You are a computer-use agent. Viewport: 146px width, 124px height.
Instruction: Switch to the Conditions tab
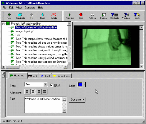point(62,76)
